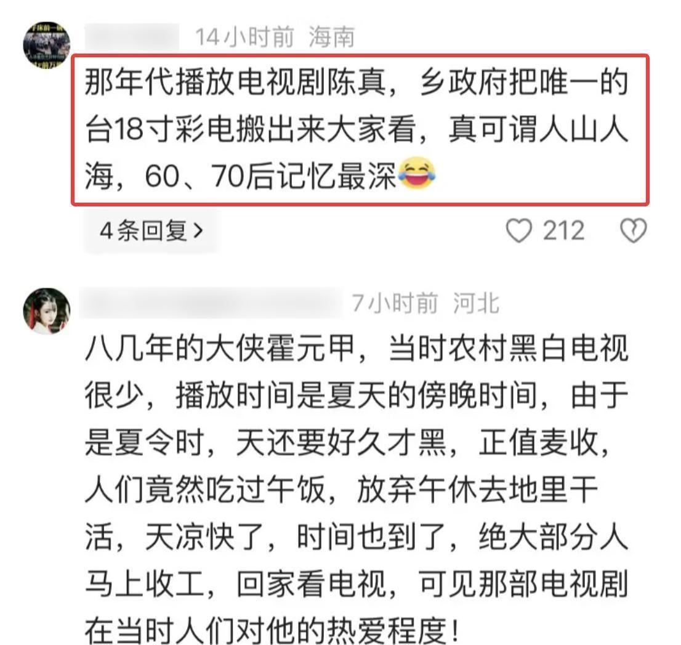Image resolution: width=681 pixels, height=645 pixels.
Task: Open the first commenter's dark group-photo avatar
Action: click(46, 45)
